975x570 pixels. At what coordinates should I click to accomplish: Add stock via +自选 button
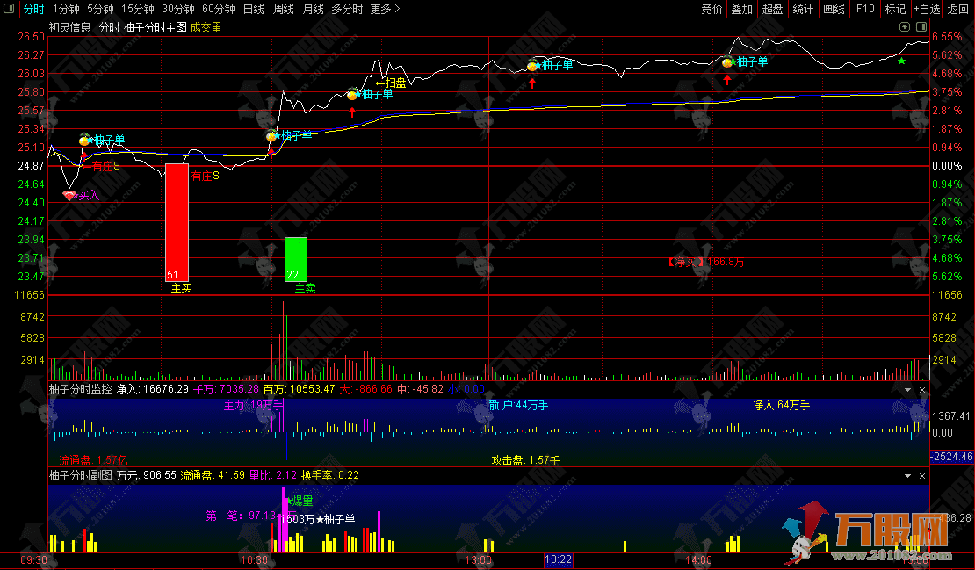pyautogui.click(x=927, y=9)
